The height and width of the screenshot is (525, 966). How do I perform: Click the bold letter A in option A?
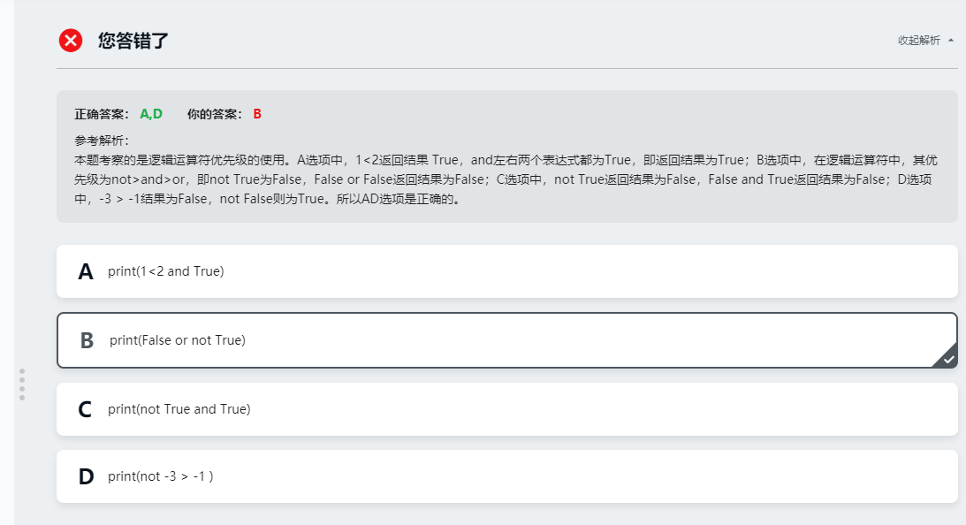click(86, 271)
